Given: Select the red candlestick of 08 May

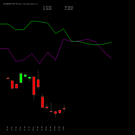Looking at the screenshot, I should coord(60,112).
